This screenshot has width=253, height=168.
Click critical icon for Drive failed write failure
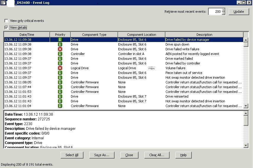(x=60, y=49)
